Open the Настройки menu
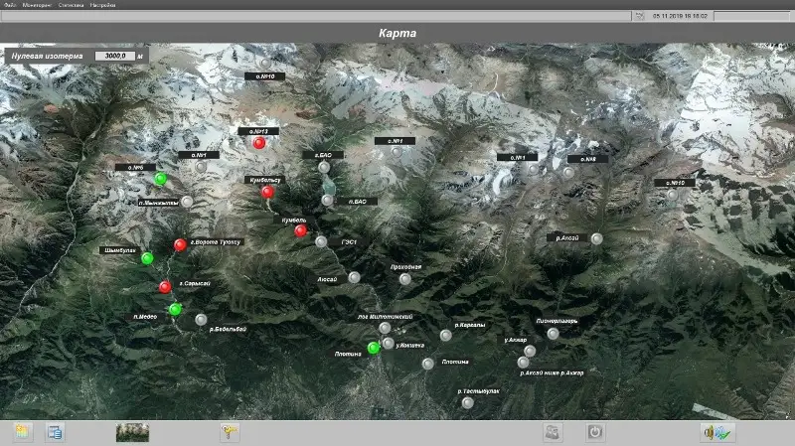The height and width of the screenshot is (446, 795). (x=103, y=5)
